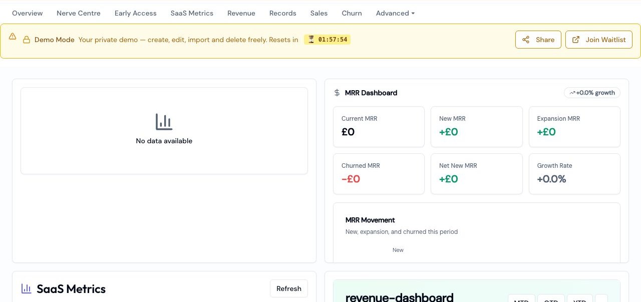Click 'New, expansion, and churned this period' text
The image size is (641, 302).
[x=402, y=232]
